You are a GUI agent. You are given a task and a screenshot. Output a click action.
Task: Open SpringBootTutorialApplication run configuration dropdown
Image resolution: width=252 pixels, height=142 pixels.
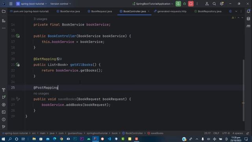pos(153,4)
